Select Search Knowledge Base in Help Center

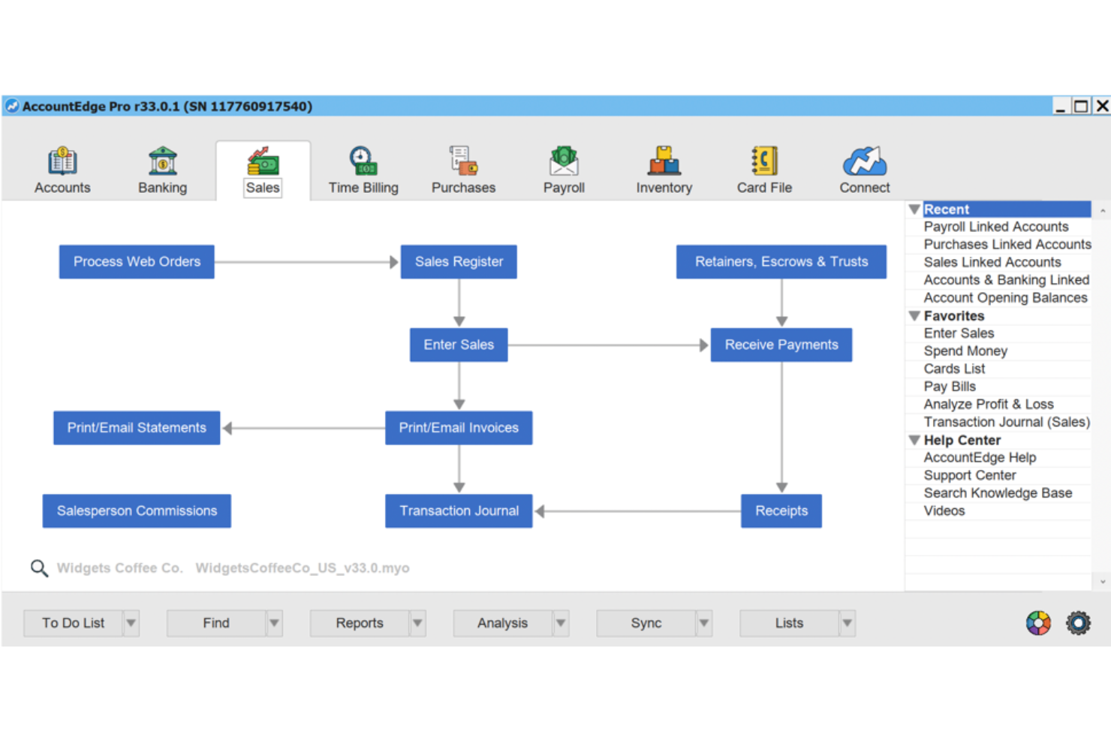click(997, 492)
